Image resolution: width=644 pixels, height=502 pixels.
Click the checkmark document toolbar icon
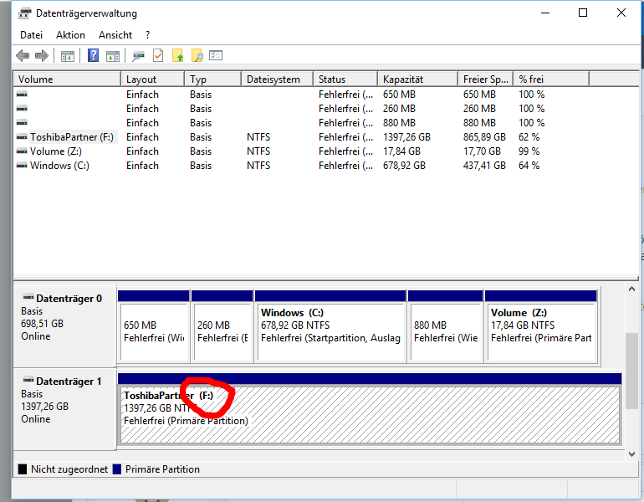158,55
